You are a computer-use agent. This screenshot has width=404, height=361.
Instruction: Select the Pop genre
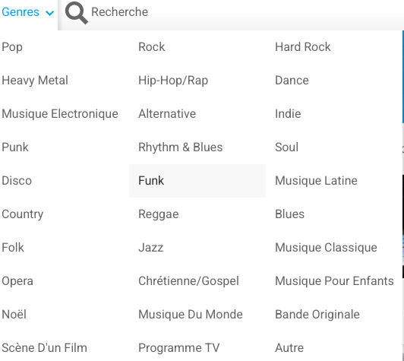[12, 47]
